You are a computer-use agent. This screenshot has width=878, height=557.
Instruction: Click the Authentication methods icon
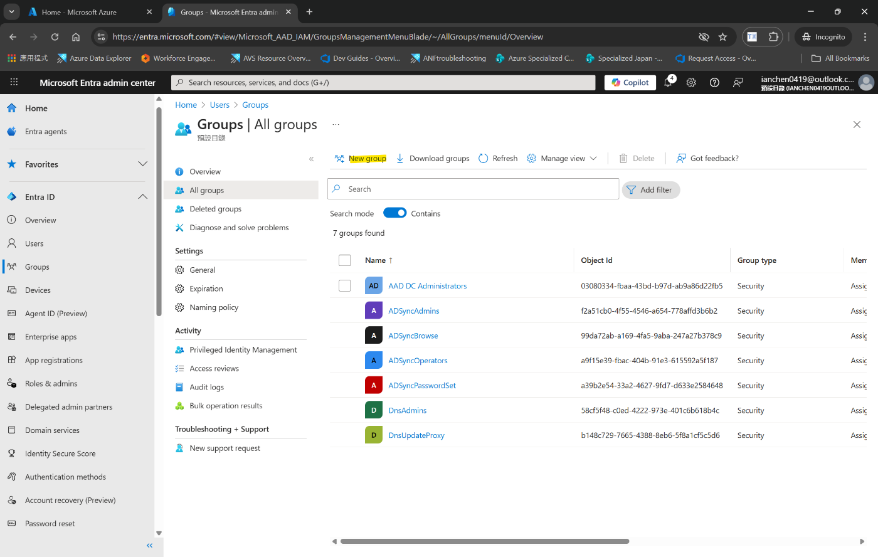pos(11,477)
